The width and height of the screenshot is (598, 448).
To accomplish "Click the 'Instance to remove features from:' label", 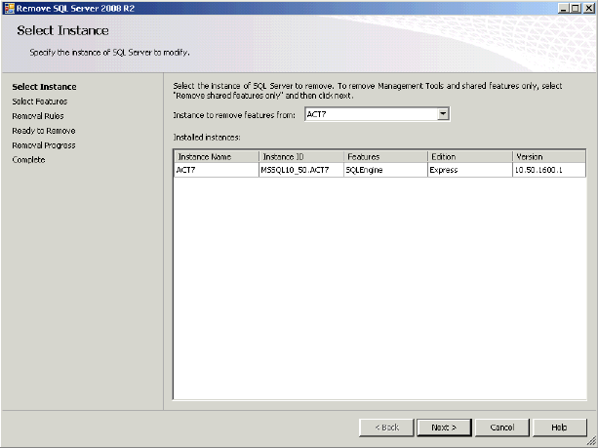I will tap(234, 115).
